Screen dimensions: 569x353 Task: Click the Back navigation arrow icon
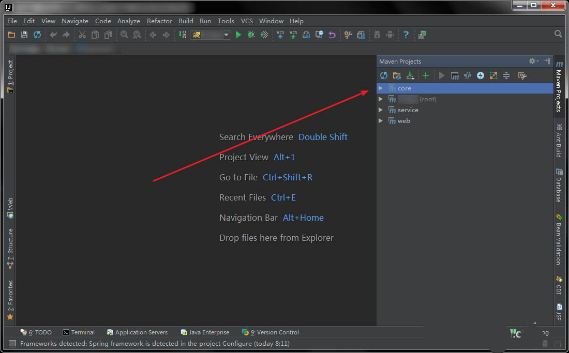click(153, 35)
